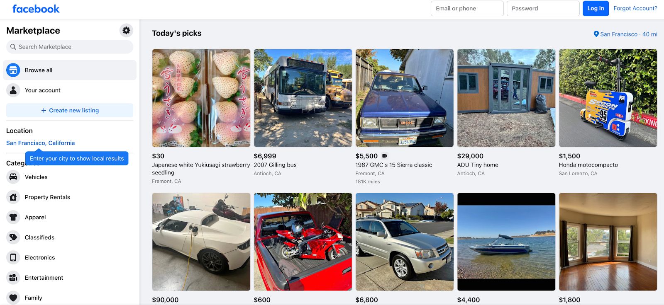Image resolution: width=664 pixels, height=305 pixels.
Task: Select the Apparel t-shirt category icon
Action: pos(13,217)
